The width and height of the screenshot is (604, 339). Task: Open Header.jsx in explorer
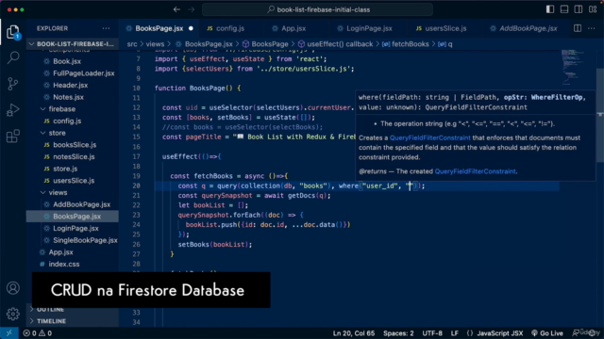70,86
